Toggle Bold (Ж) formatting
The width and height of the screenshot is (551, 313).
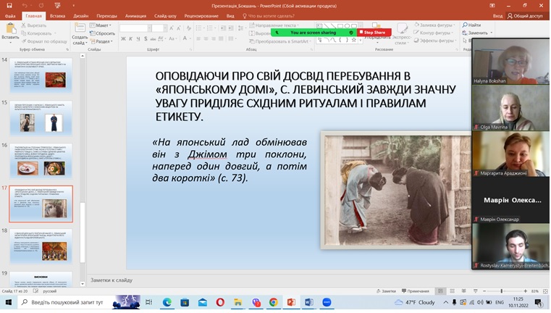[x=123, y=38]
